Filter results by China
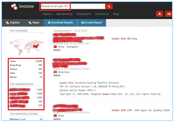174x122 pixels. click(26, 61)
